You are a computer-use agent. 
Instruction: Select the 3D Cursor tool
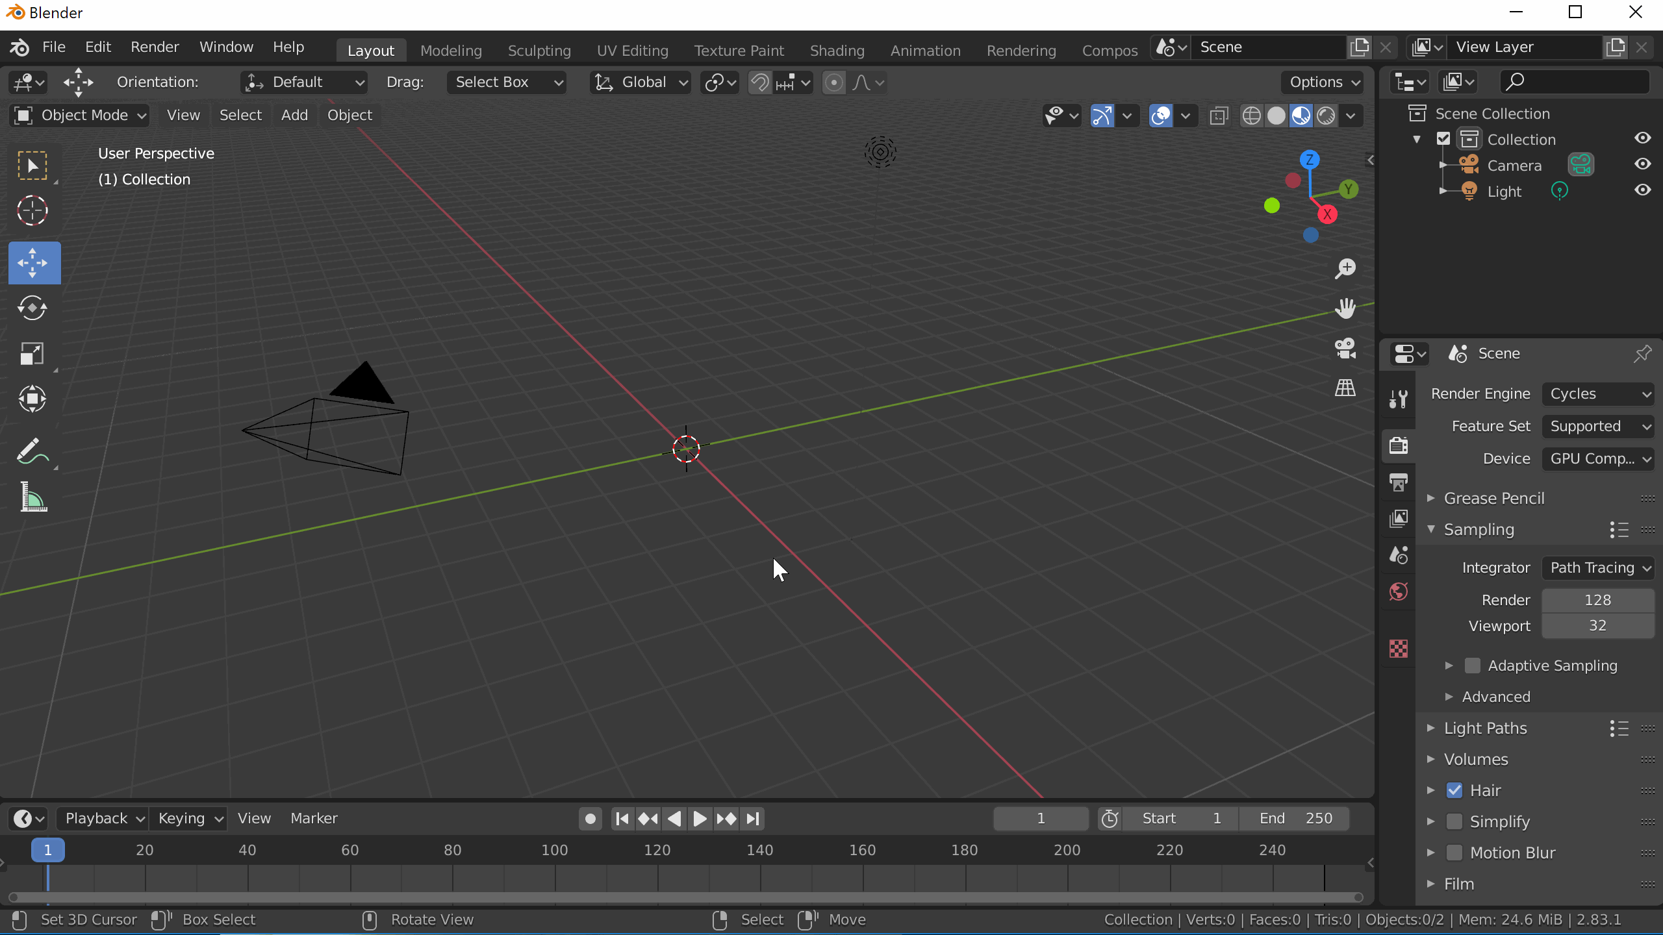click(32, 211)
